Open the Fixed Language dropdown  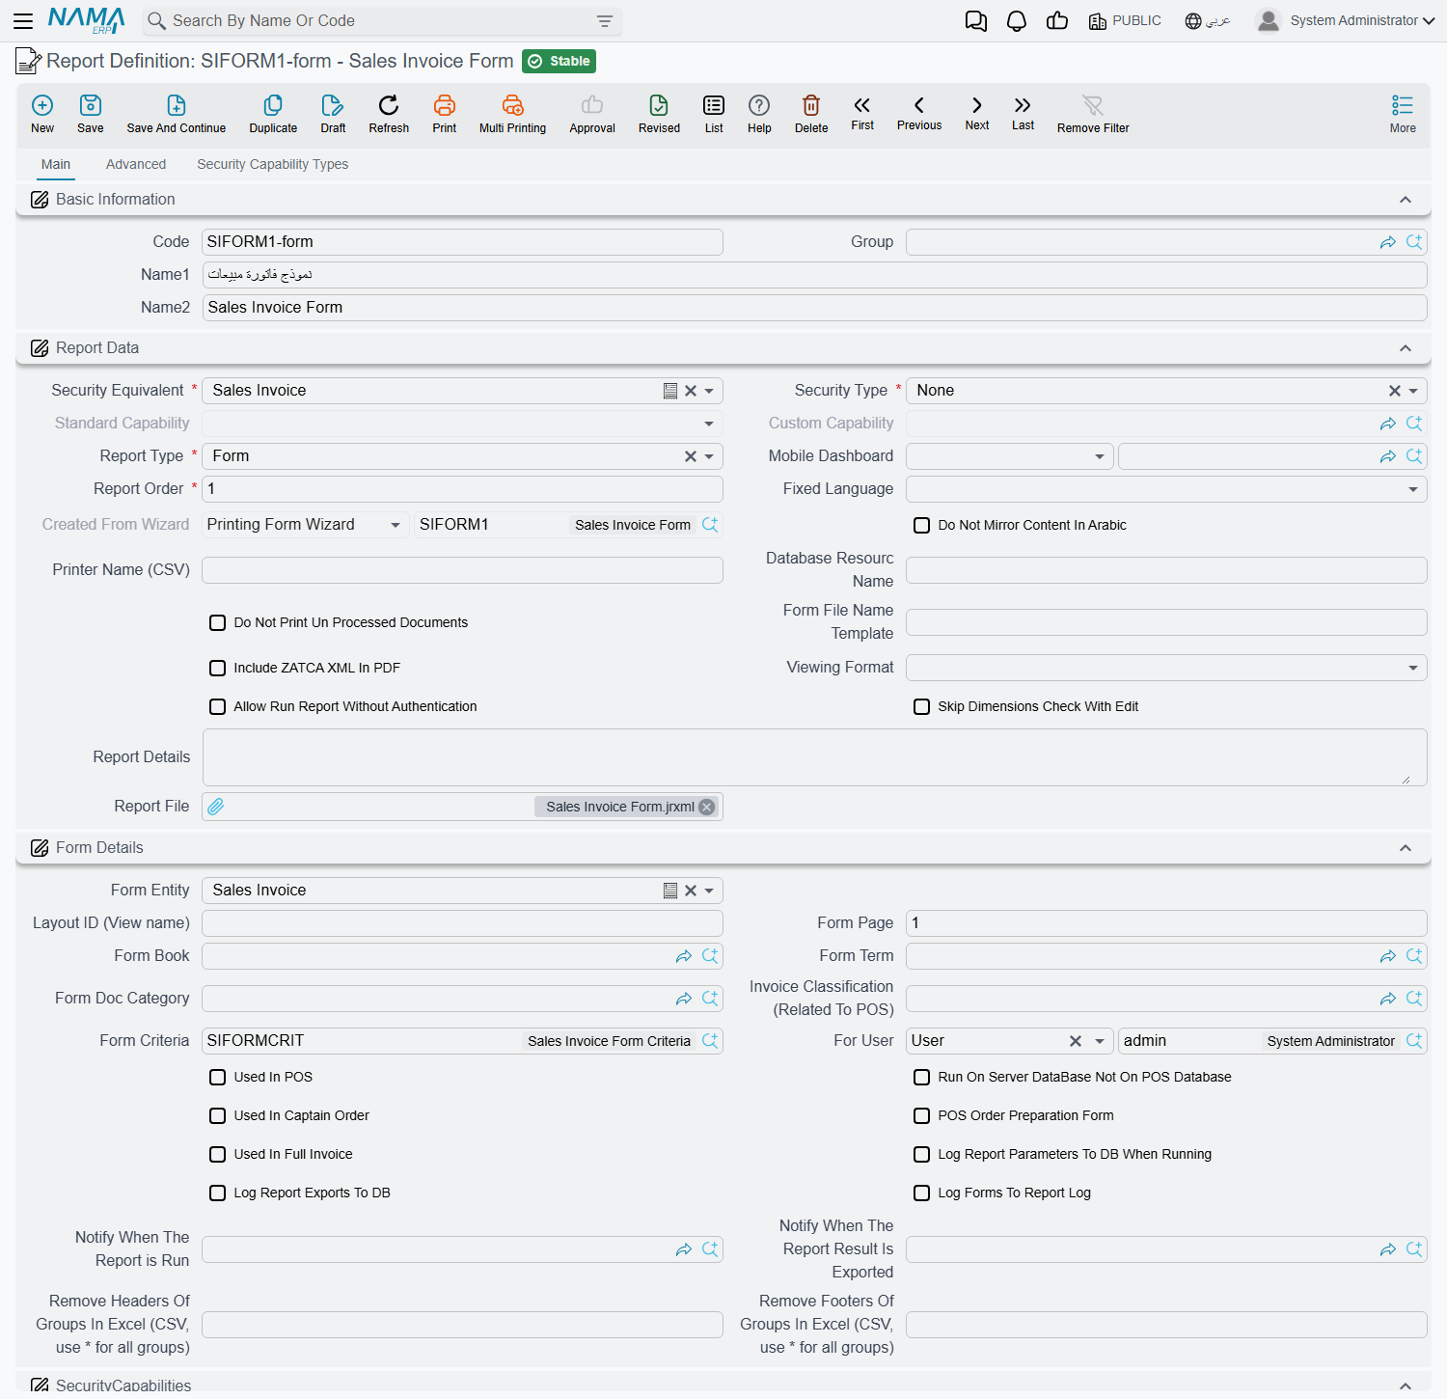tap(1413, 489)
